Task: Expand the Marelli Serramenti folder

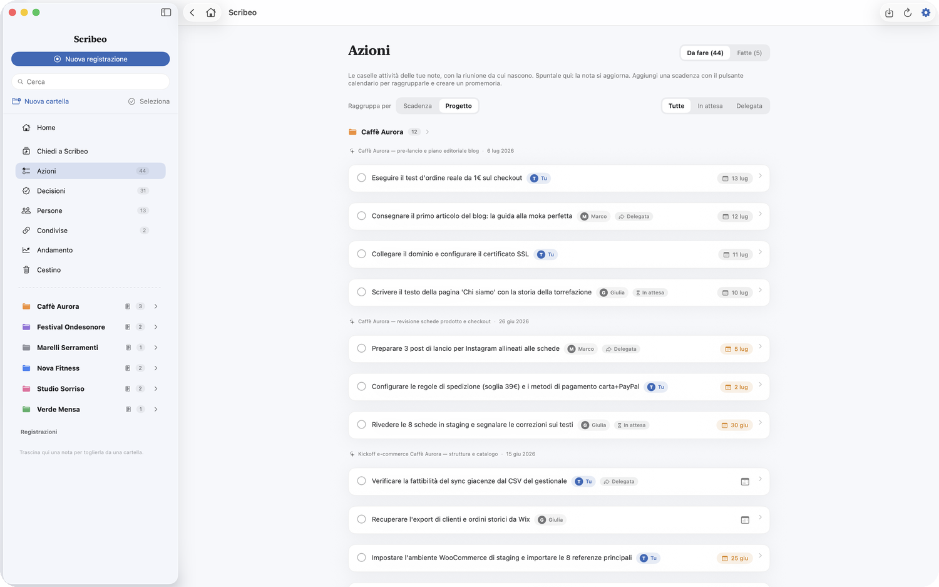Action: 156,348
